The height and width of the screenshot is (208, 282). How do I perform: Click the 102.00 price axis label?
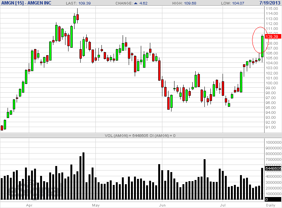click(272, 73)
